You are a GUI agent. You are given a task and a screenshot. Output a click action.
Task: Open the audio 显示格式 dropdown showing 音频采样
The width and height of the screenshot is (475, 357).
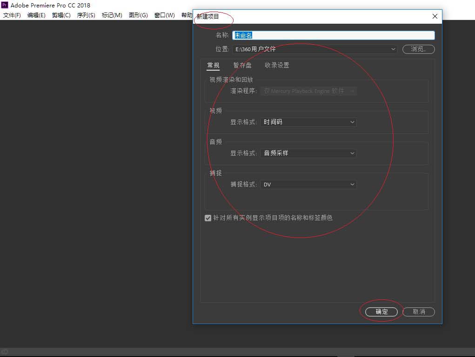(x=308, y=153)
